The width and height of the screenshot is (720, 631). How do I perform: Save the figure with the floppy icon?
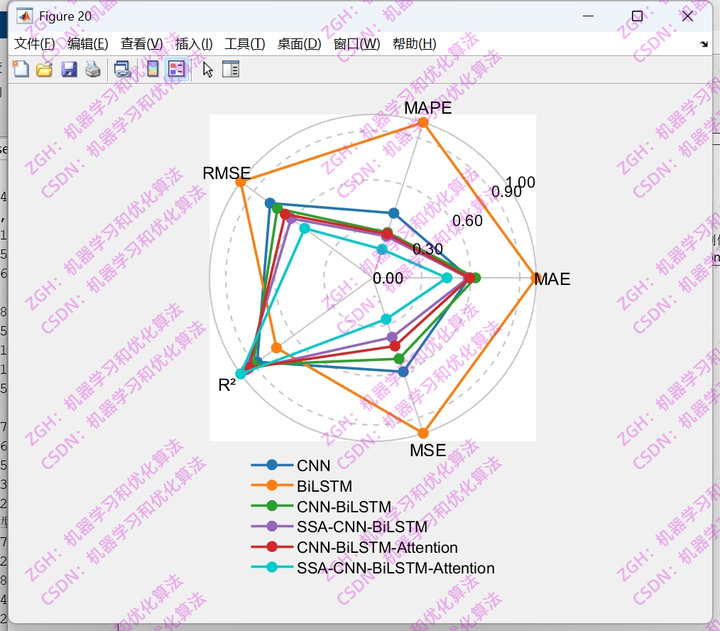click(x=69, y=70)
